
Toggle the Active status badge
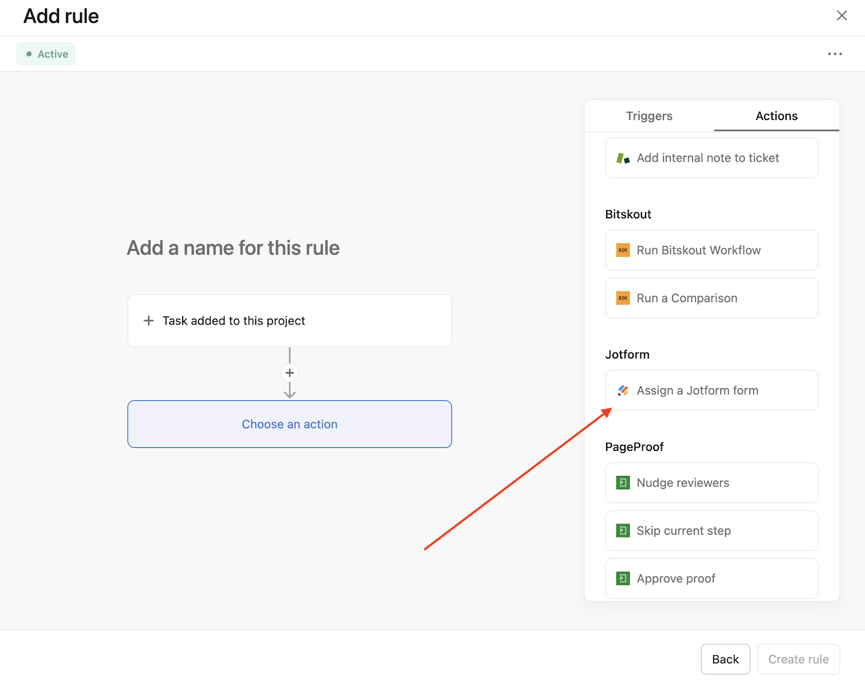46,54
